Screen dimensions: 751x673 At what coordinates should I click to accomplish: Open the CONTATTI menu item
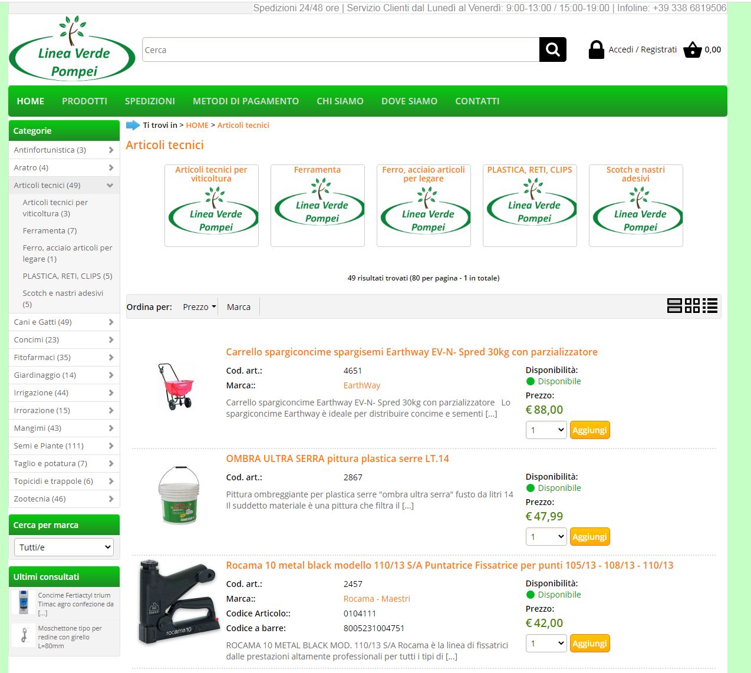coord(477,101)
